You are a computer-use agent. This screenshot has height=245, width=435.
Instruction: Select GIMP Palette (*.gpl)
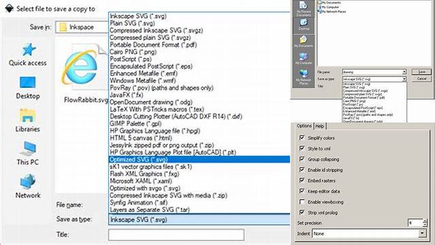coord(199,124)
